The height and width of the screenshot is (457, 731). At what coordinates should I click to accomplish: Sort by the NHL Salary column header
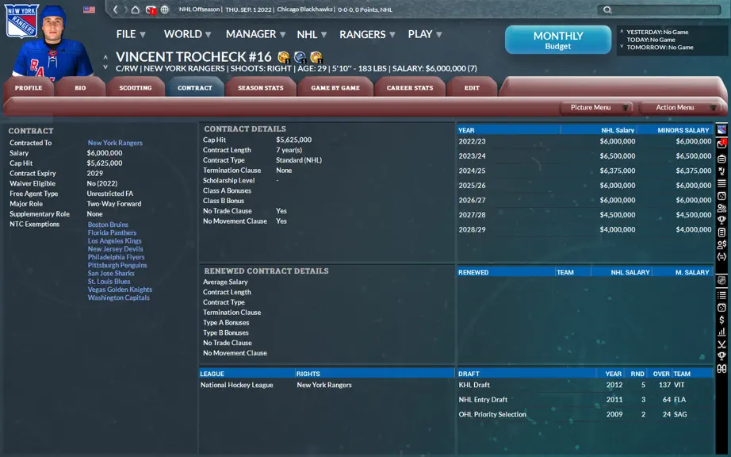click(x=618, y=130)
